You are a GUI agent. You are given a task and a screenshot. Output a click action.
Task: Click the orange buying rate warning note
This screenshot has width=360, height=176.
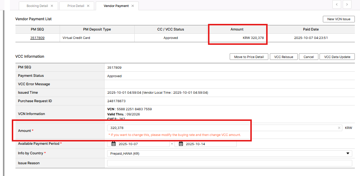click(x=175, y=135)
